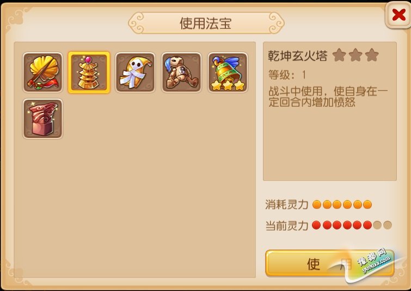Click the first star next to 乾坤玄火塔
Viewport: 411px width, 291px height.
pyautogui.click(x=339, y=55)
